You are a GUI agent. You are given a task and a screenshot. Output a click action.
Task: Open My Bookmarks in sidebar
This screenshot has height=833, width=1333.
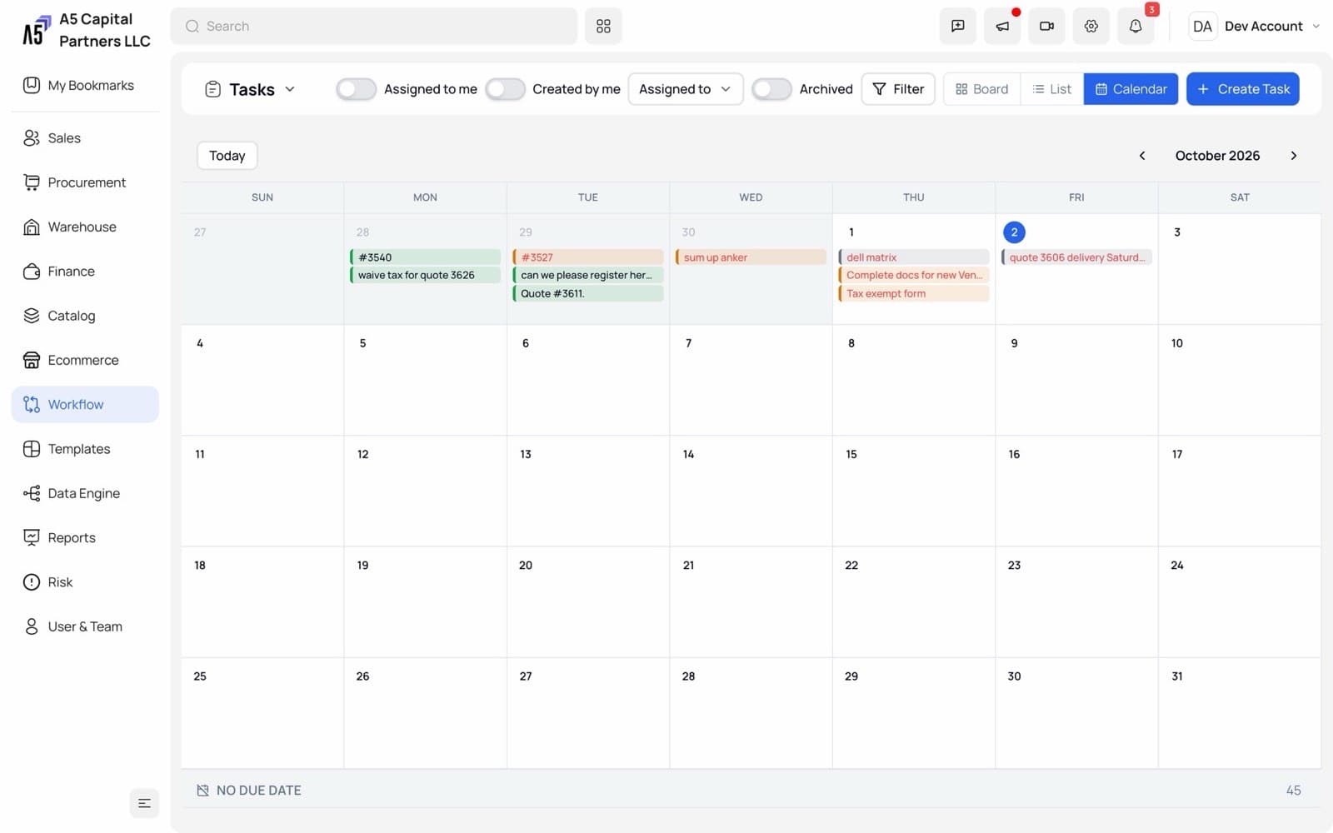coord(85,85)
